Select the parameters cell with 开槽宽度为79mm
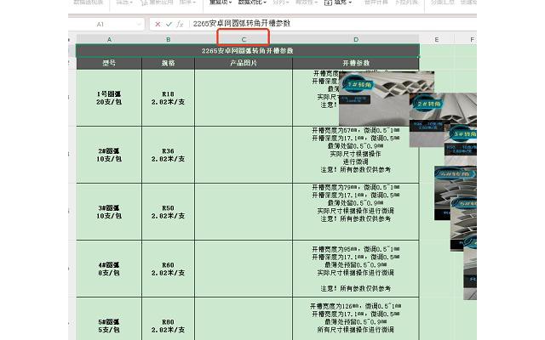The height and width of the screenshot is (340, 545). [356, 212]
